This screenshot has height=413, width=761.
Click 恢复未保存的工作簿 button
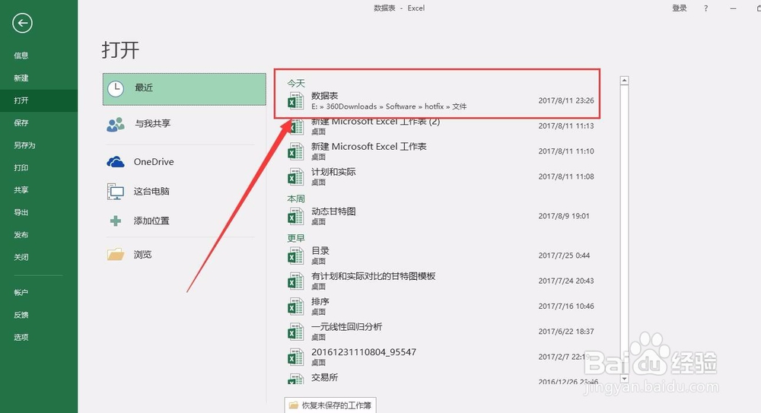coord(330,405)
